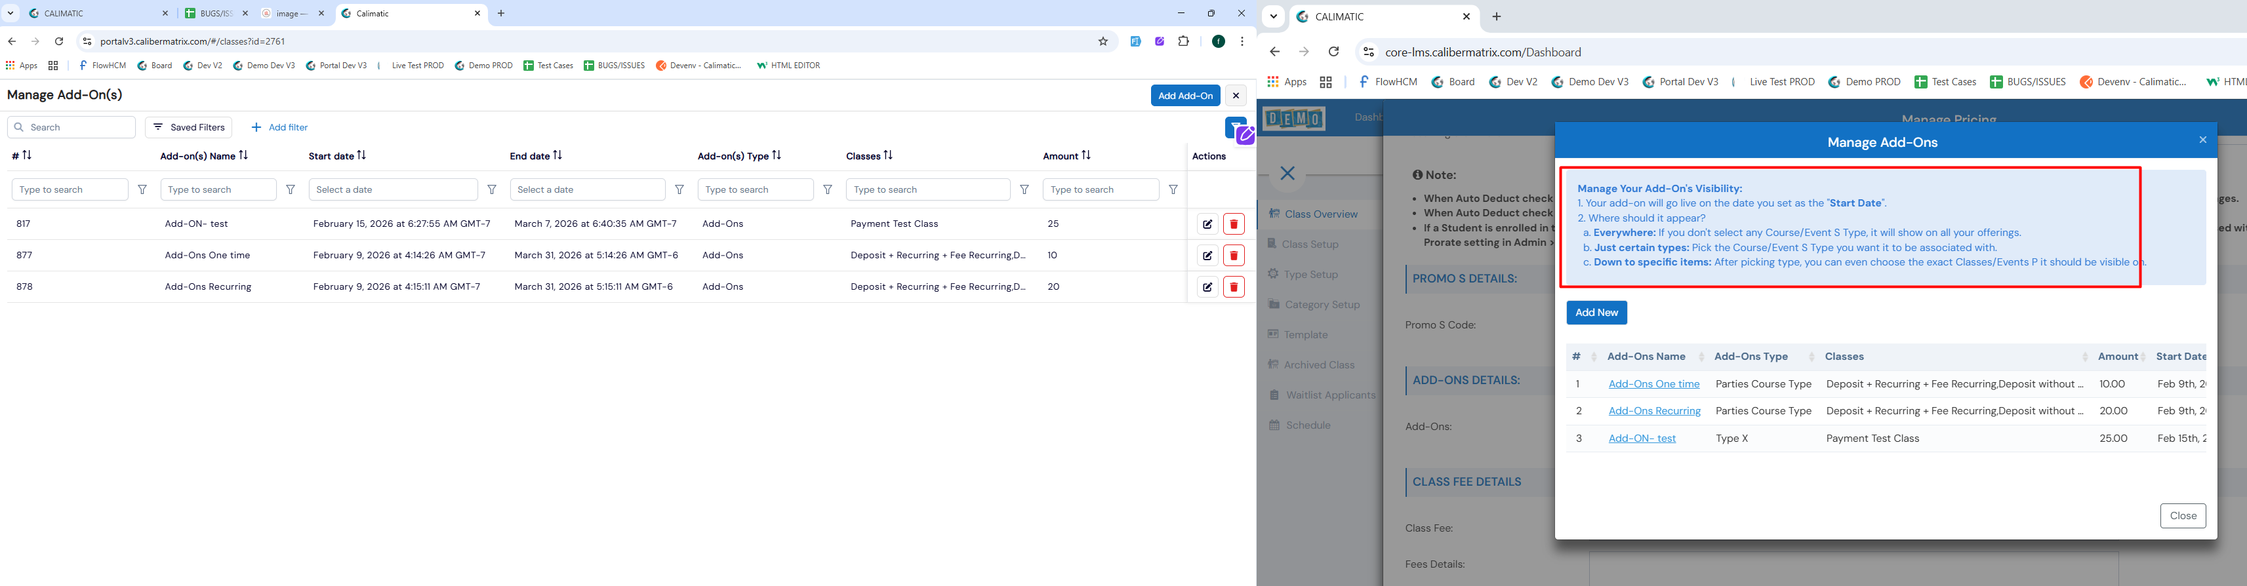Open filter options for # column

[142, 189]
